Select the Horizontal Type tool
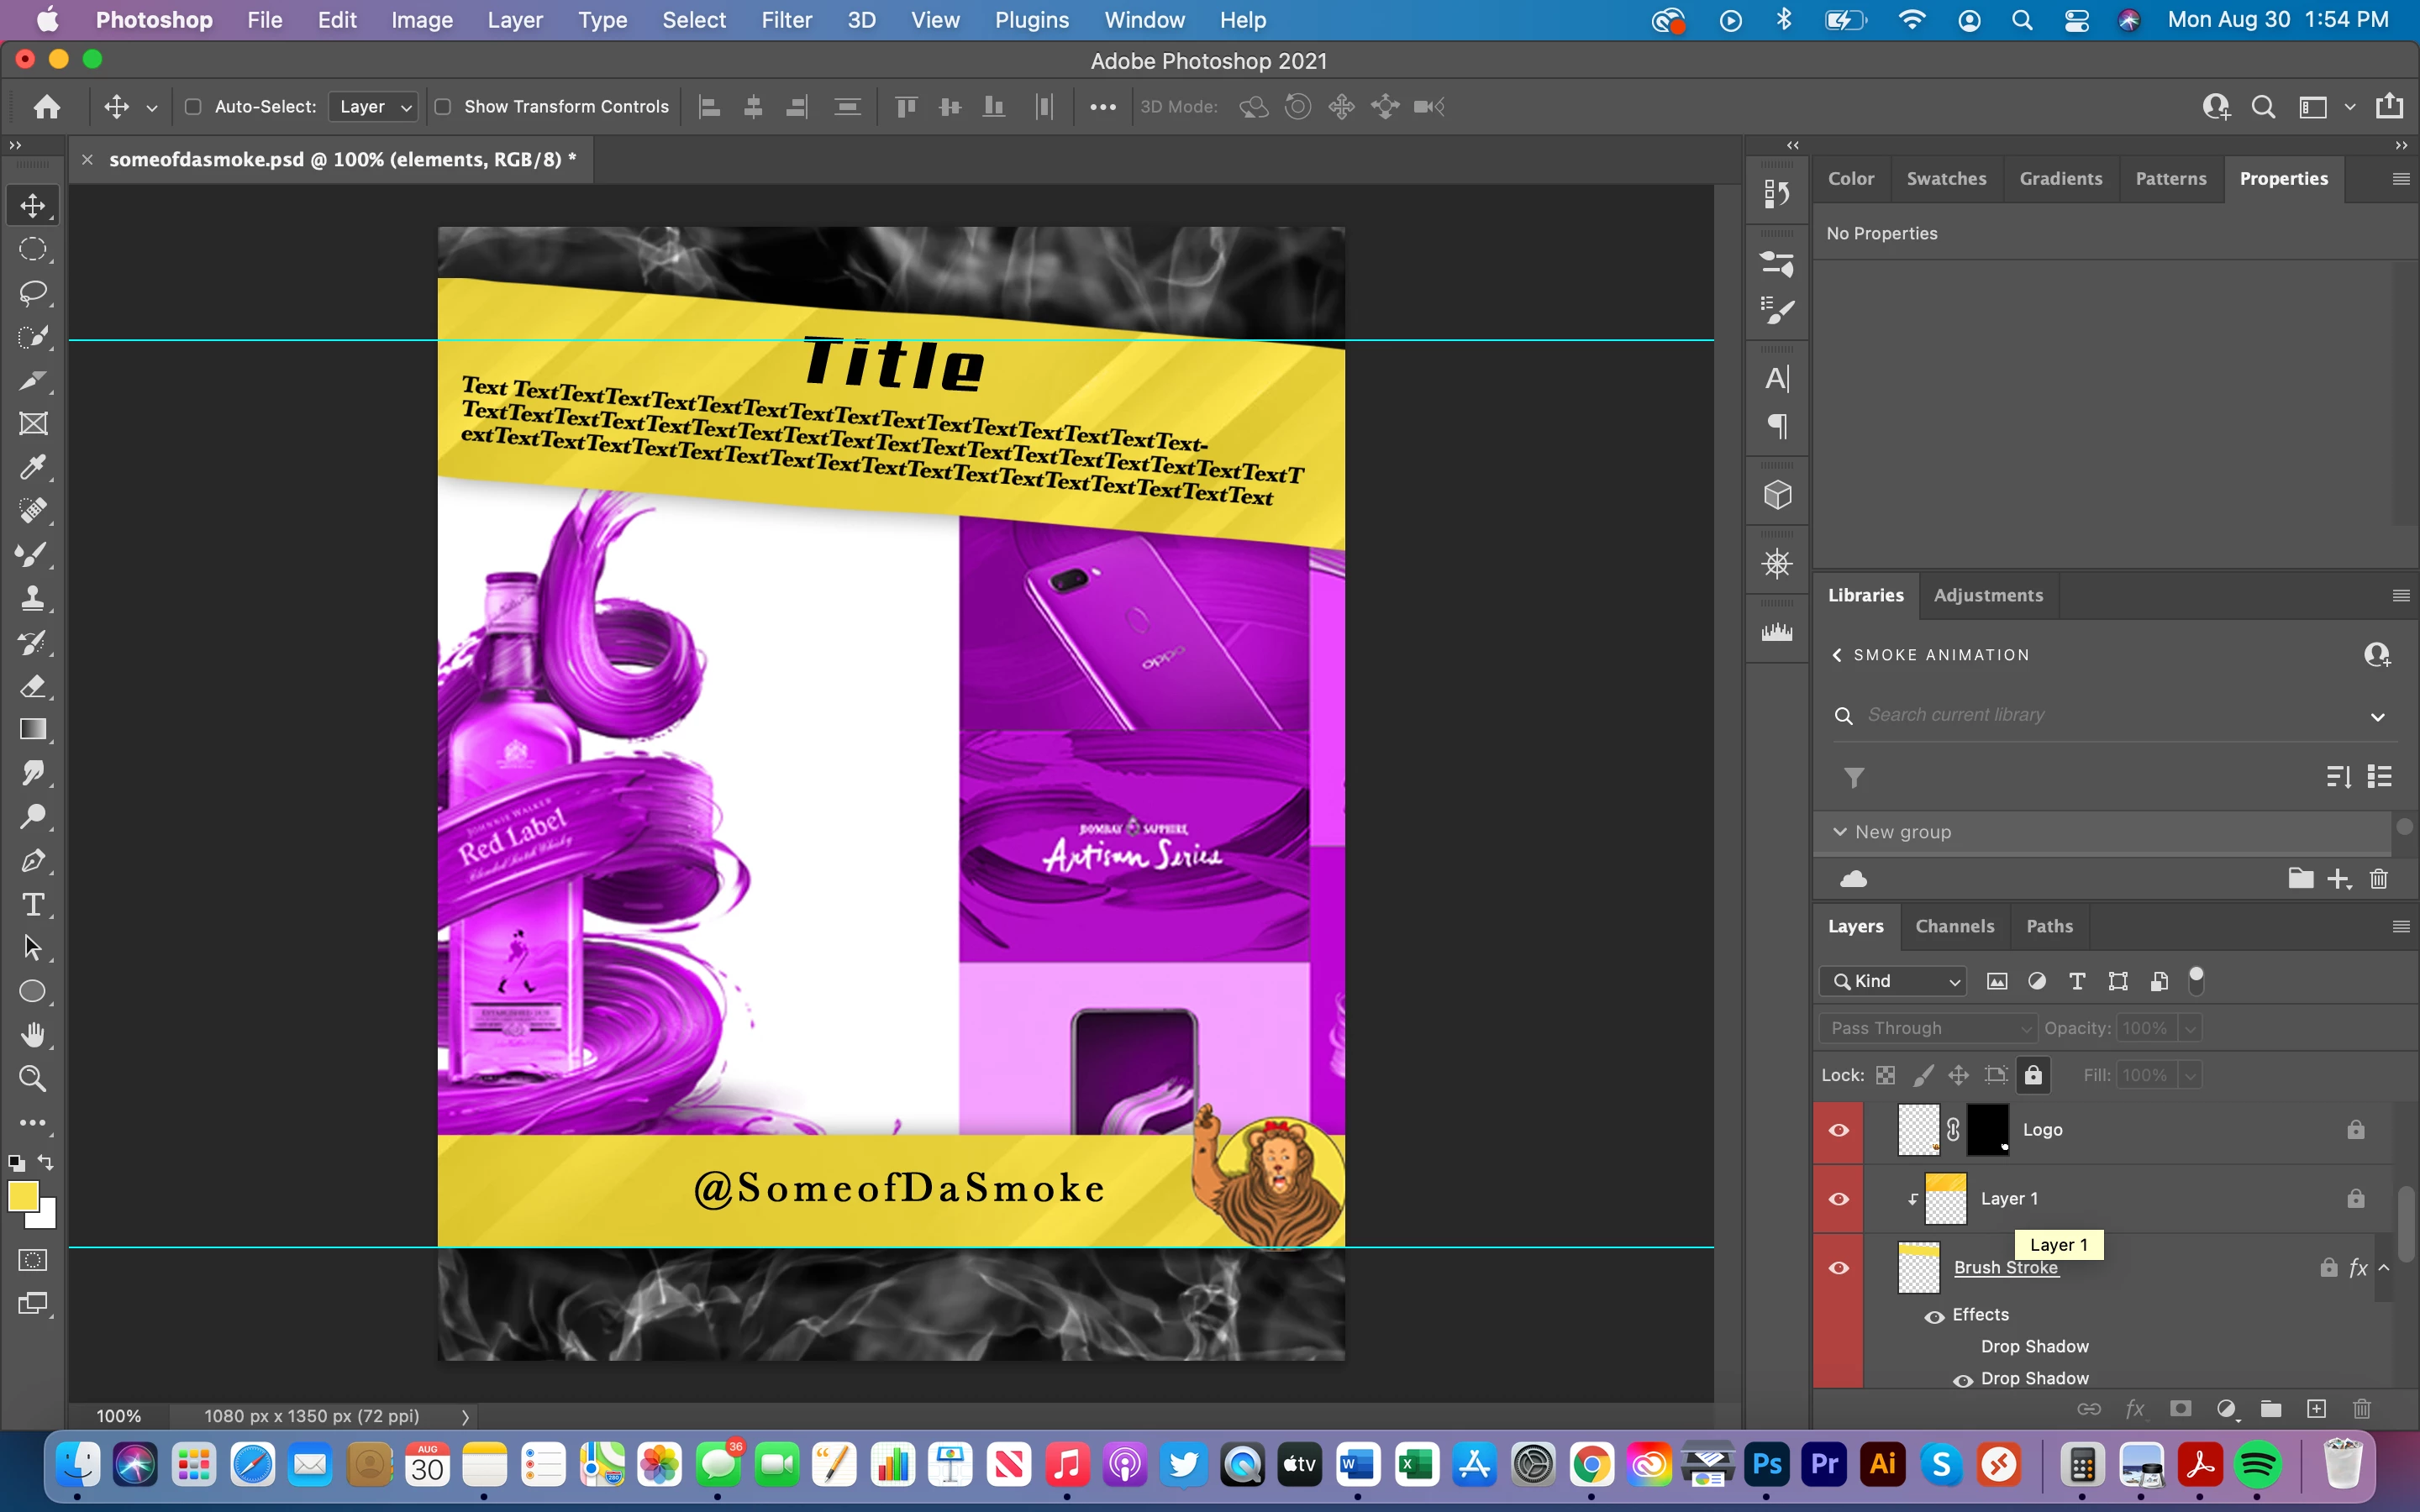Image resolution: width=2420 pixels, height=1512 pixels. pyautogui.click(x=33, y=905)
